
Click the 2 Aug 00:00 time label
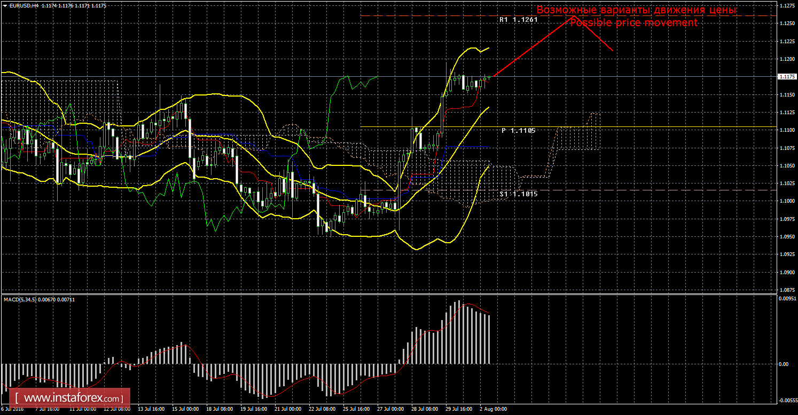(x=494, y=410)
